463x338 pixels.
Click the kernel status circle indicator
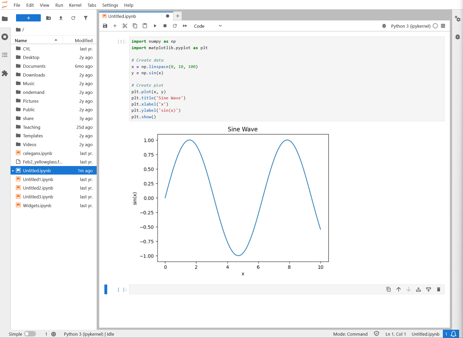coord(435,26)
